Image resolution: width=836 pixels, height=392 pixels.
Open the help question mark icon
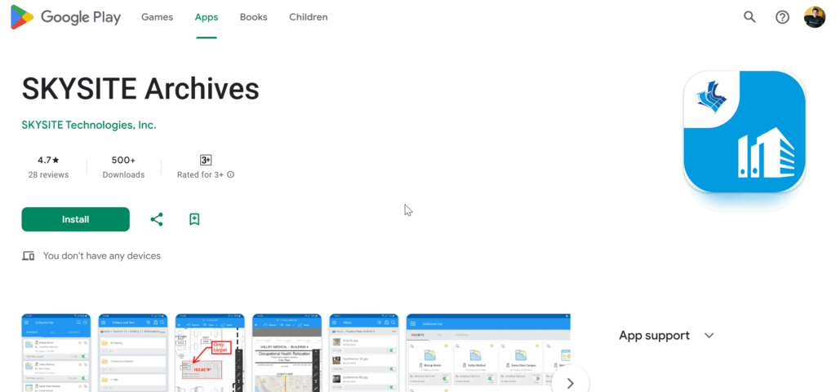click(x=782, y=17)
